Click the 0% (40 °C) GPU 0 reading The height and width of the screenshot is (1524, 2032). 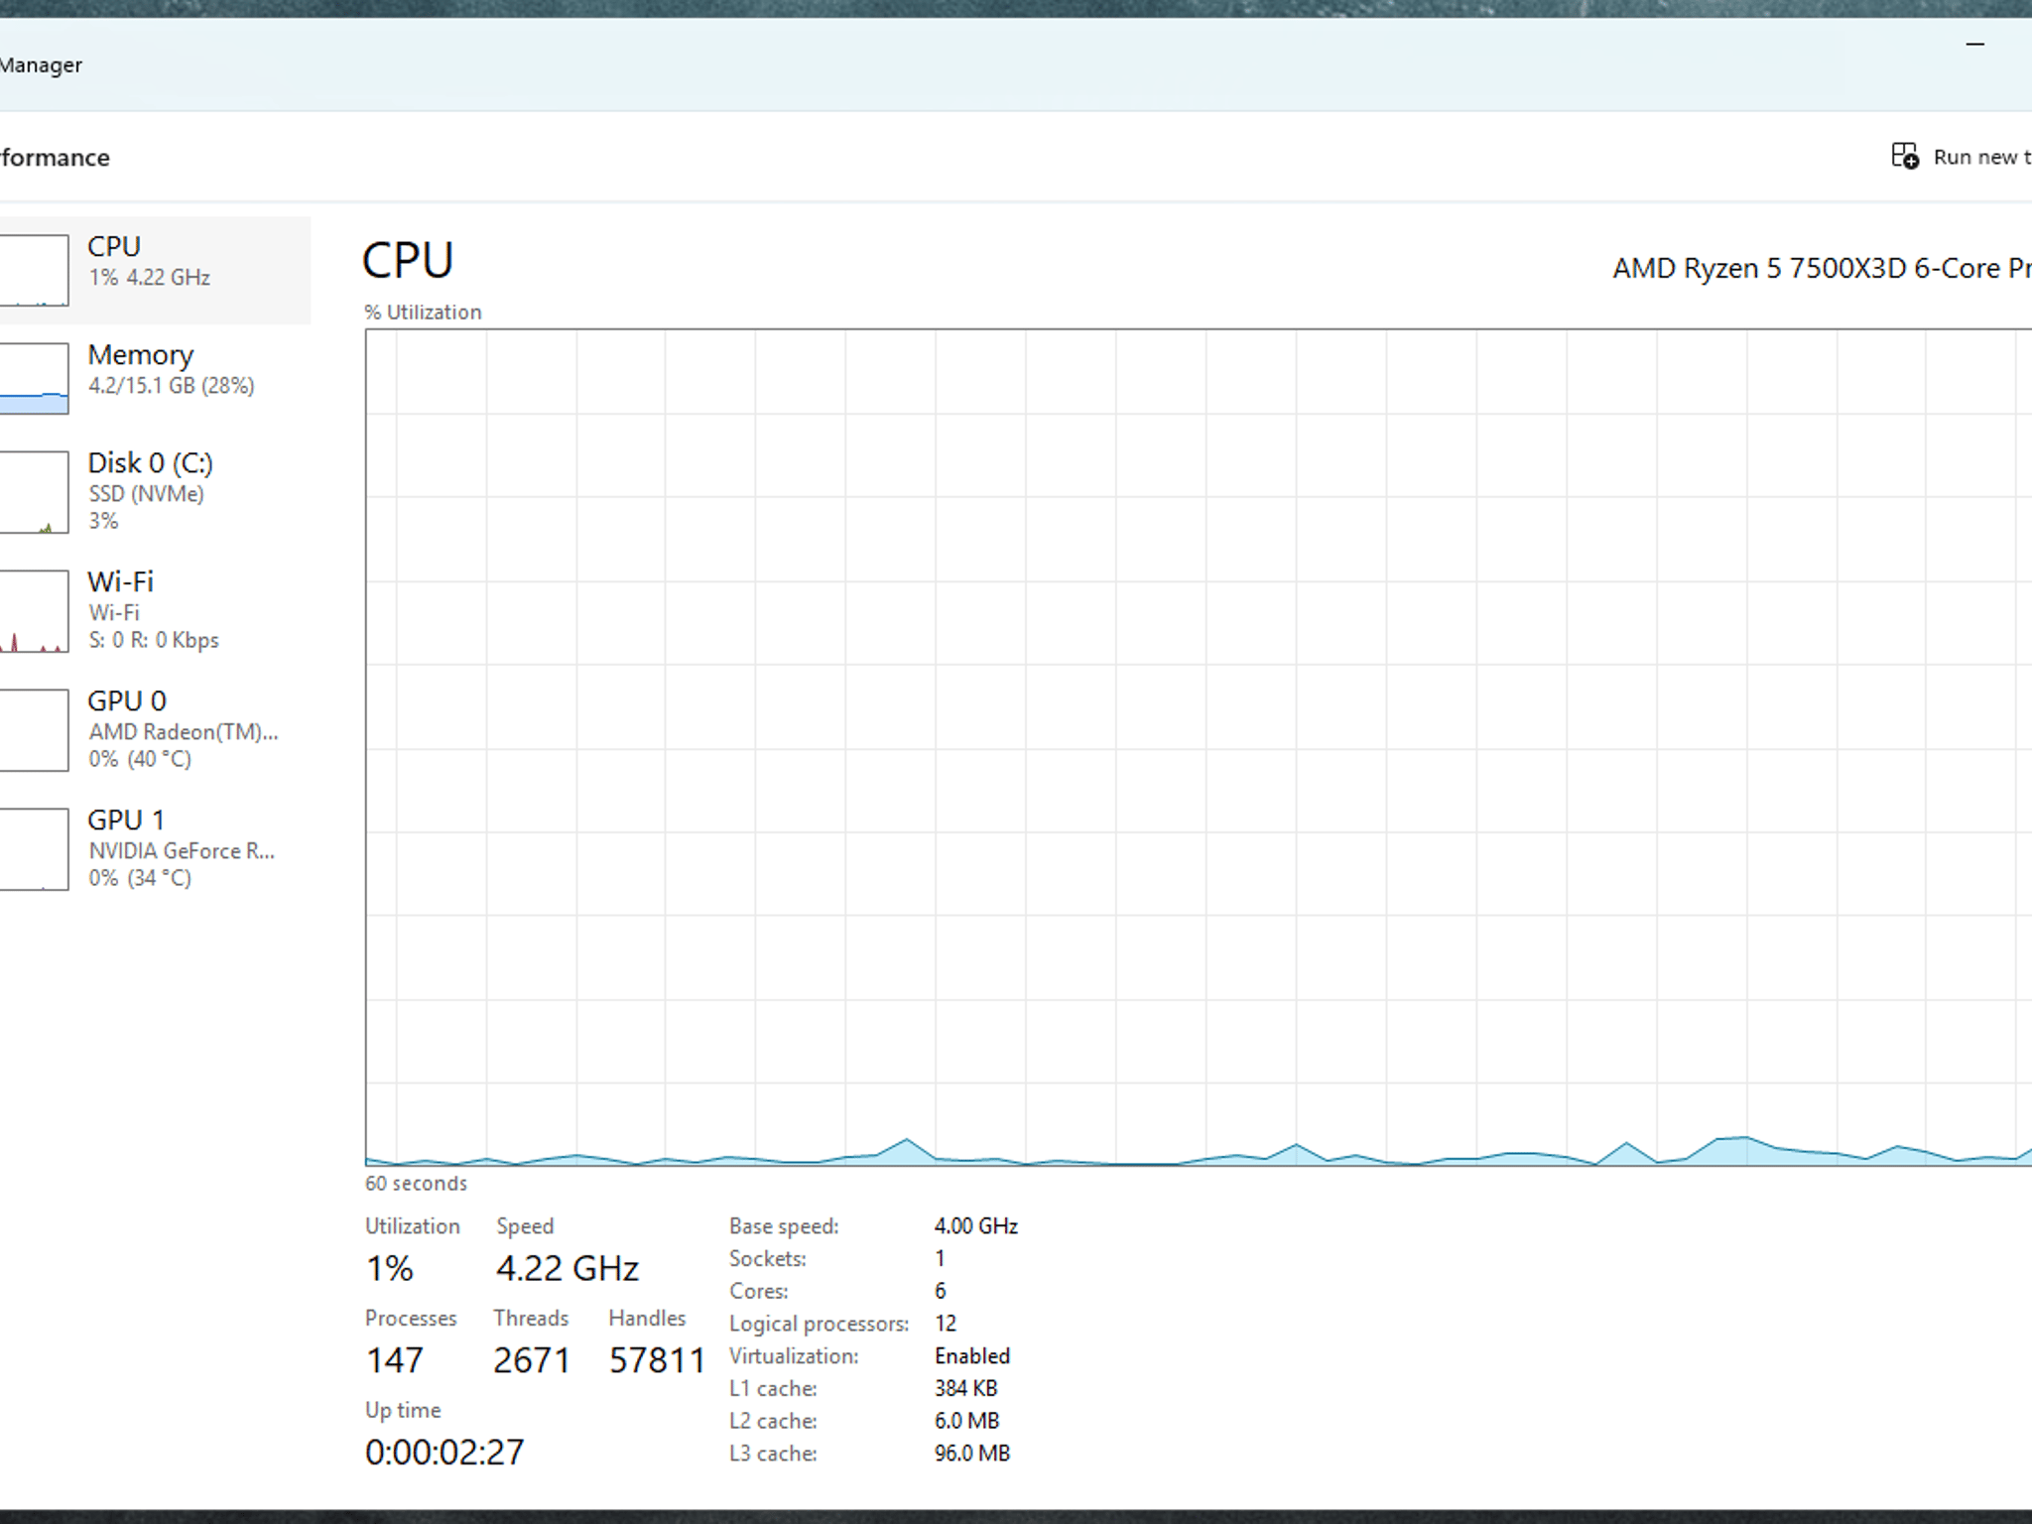(x=140, y=759)
